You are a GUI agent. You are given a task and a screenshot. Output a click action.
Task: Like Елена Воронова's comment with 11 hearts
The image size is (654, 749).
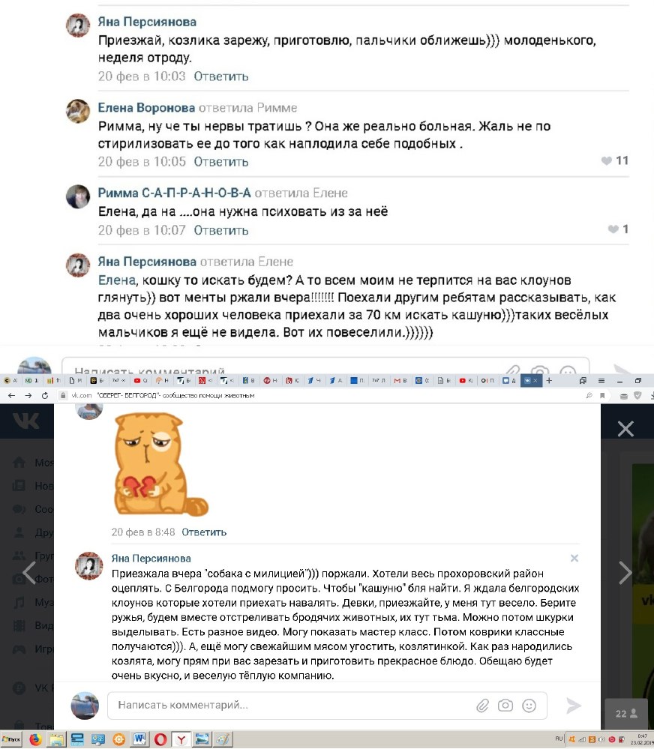(x=606, y=160)
